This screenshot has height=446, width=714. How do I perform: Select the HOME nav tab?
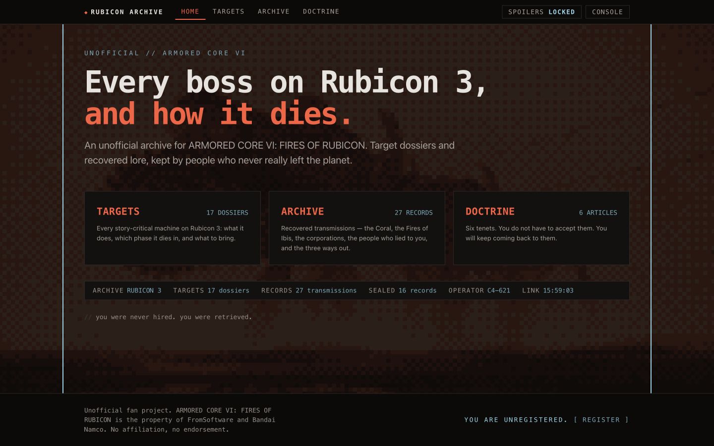(x=190, y=11)
